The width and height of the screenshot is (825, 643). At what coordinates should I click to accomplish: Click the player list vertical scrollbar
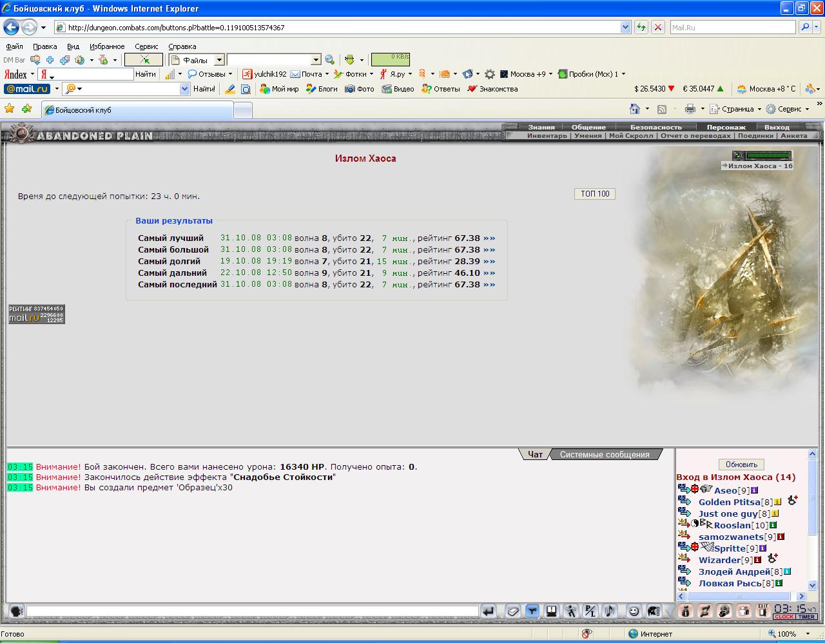tap(812, 519)
